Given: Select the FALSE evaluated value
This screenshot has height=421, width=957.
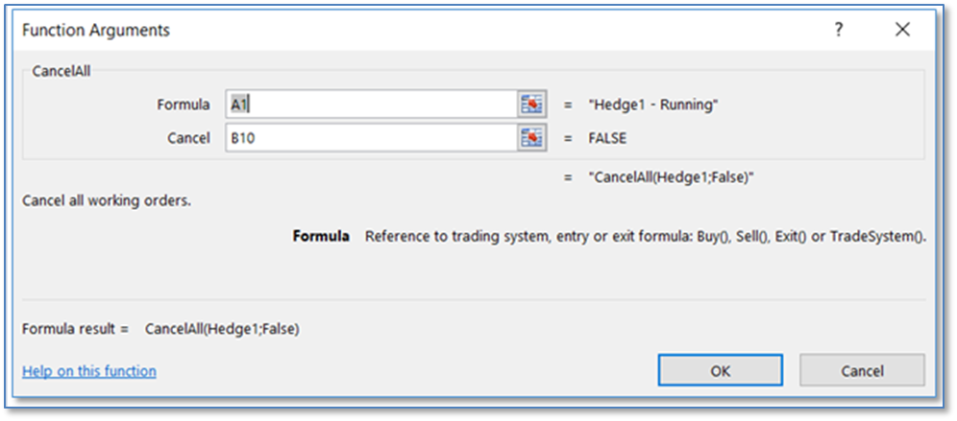Looking at the screenshot, I should [607, 138].
